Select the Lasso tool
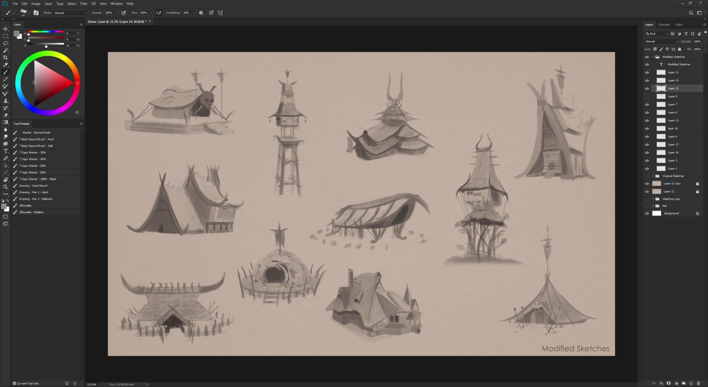The height and width of the screenshot is (387, 708). click(5, 43)
